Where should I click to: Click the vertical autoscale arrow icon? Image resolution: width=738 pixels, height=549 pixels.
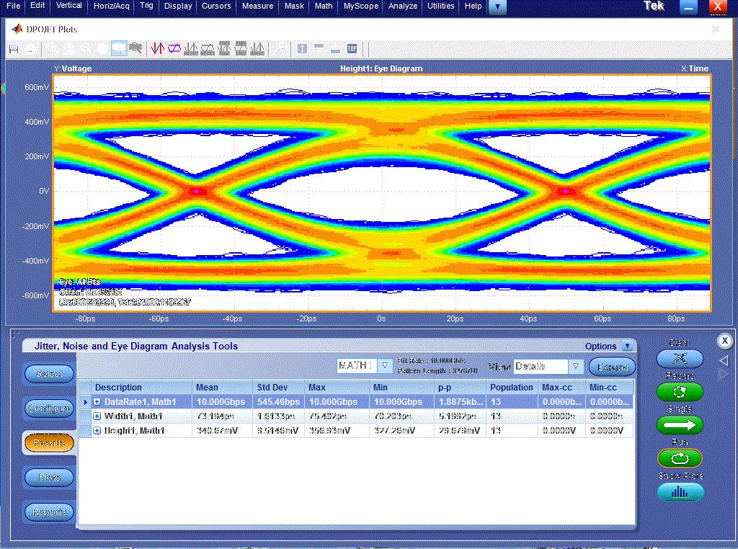(x=302, y=48)
